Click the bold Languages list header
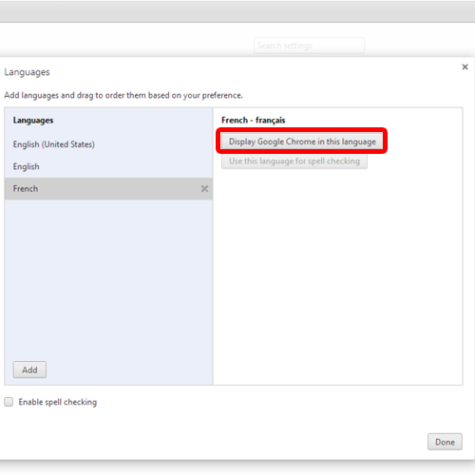Screen dimensions: 475x475 click(x=33, y=121)
